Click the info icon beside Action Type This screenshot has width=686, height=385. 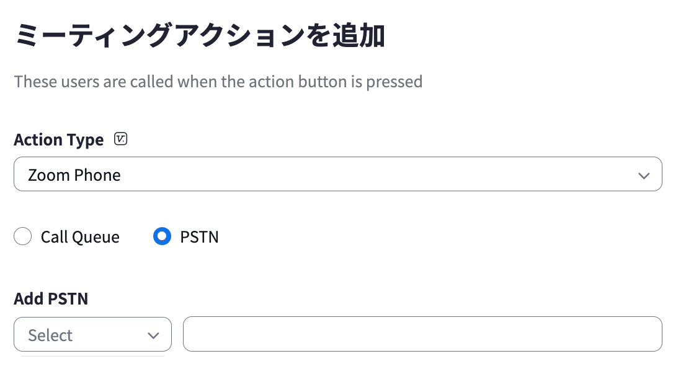click(x=120, y=139)
